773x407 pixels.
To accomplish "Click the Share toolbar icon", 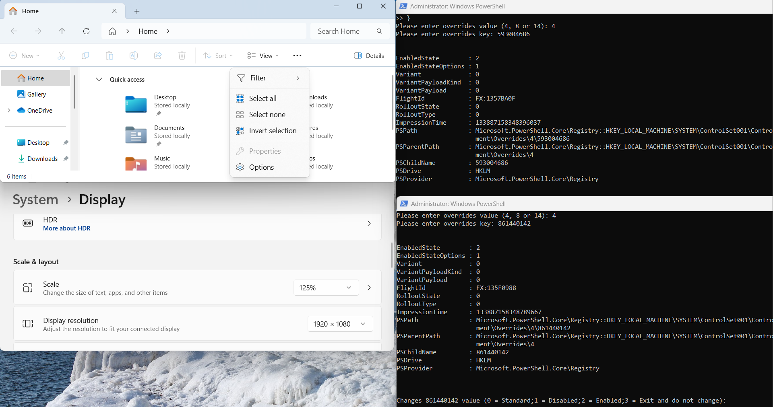I will point(158,55).
